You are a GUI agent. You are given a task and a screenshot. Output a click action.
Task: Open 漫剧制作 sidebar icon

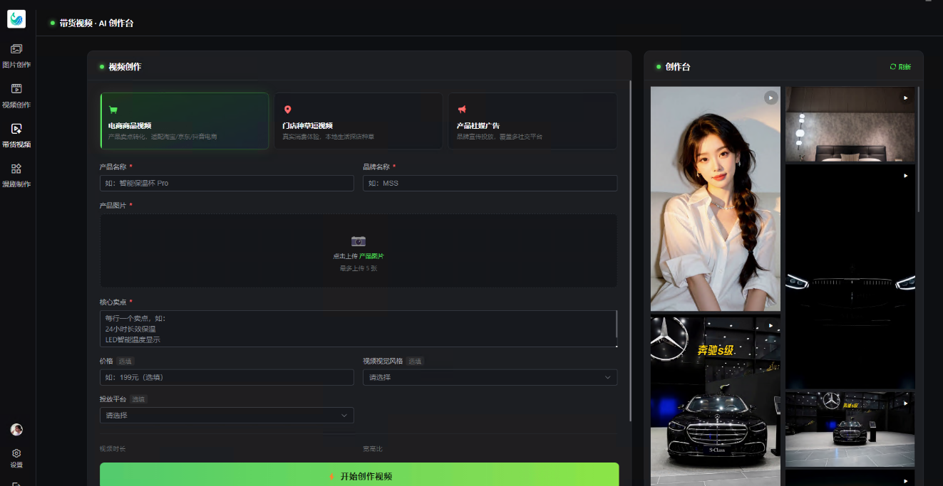pyautogui.click(x=16, y=175)
